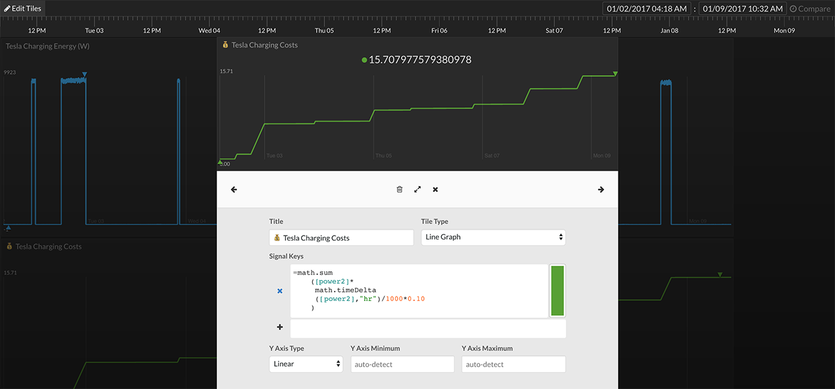Click the Y Axis Maximum field
Viewport: 835px width, 389px height.
pyautogui.click(x=513, y=364)
